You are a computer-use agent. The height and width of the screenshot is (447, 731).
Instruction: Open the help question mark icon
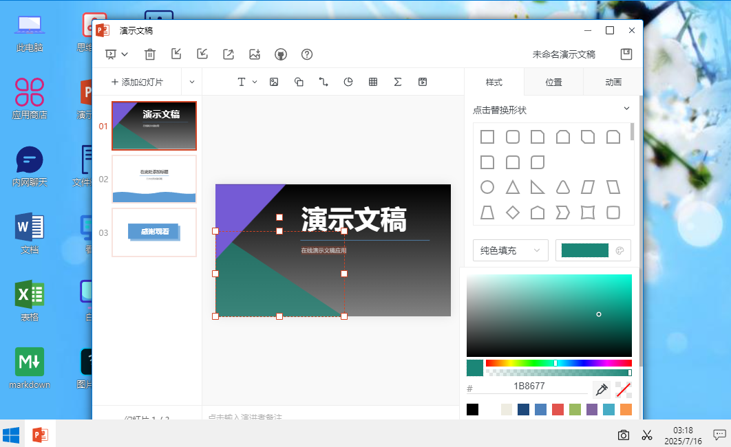tap(307, 54)
